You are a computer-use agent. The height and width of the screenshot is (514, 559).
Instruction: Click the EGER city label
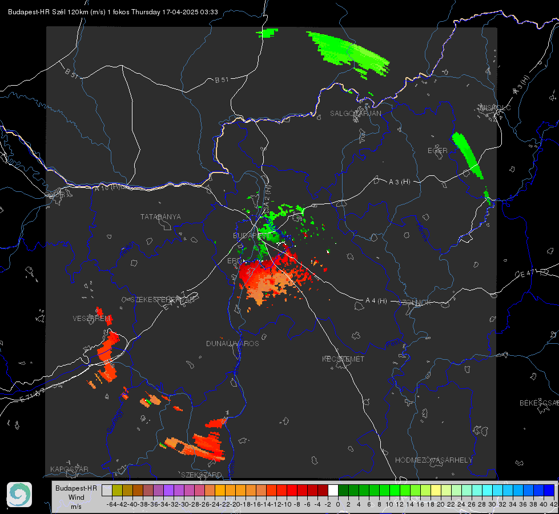[437, 151]
